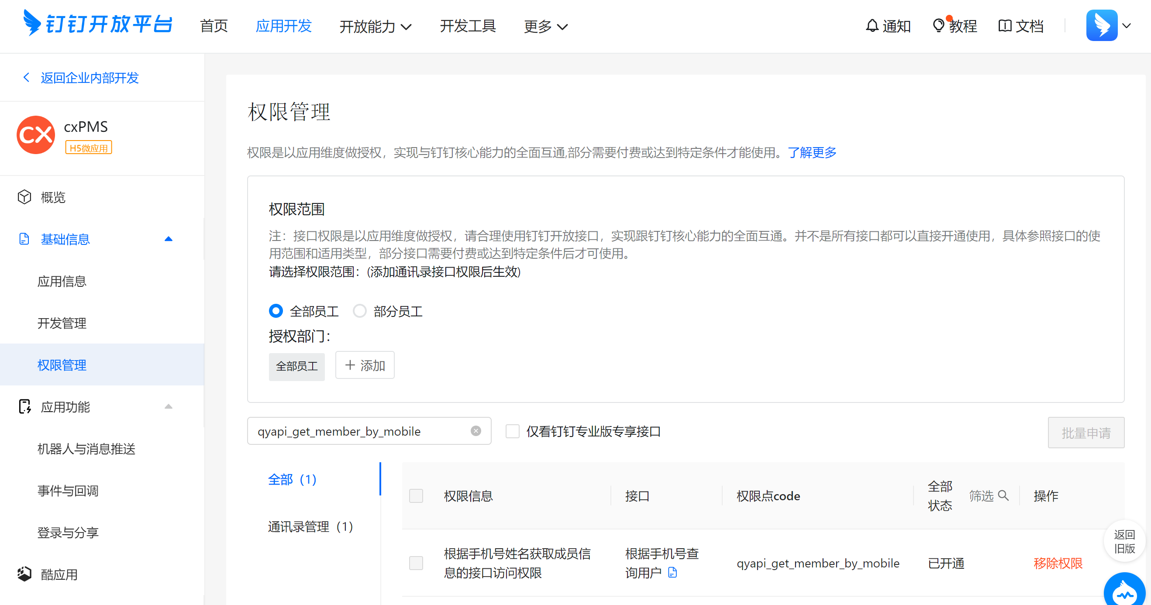The width and height of the screenshot is (1151, 605).
Task: Click the cxPMS app logo
Action: (x=36, y=135)
